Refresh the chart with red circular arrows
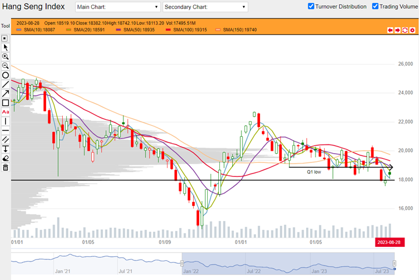 pos(405,30)
